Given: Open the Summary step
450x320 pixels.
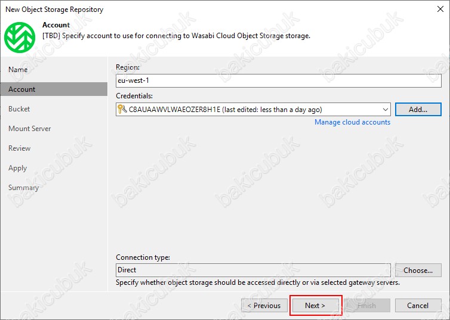Looking at the screenshot, I should coord(23,188).
